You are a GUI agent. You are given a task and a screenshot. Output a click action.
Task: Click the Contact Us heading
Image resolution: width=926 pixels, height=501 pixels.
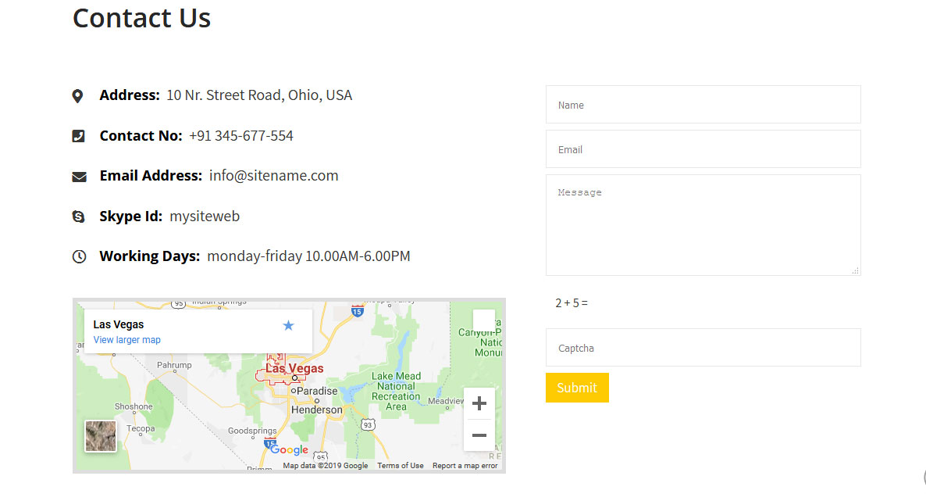click(x=142, y=18)
